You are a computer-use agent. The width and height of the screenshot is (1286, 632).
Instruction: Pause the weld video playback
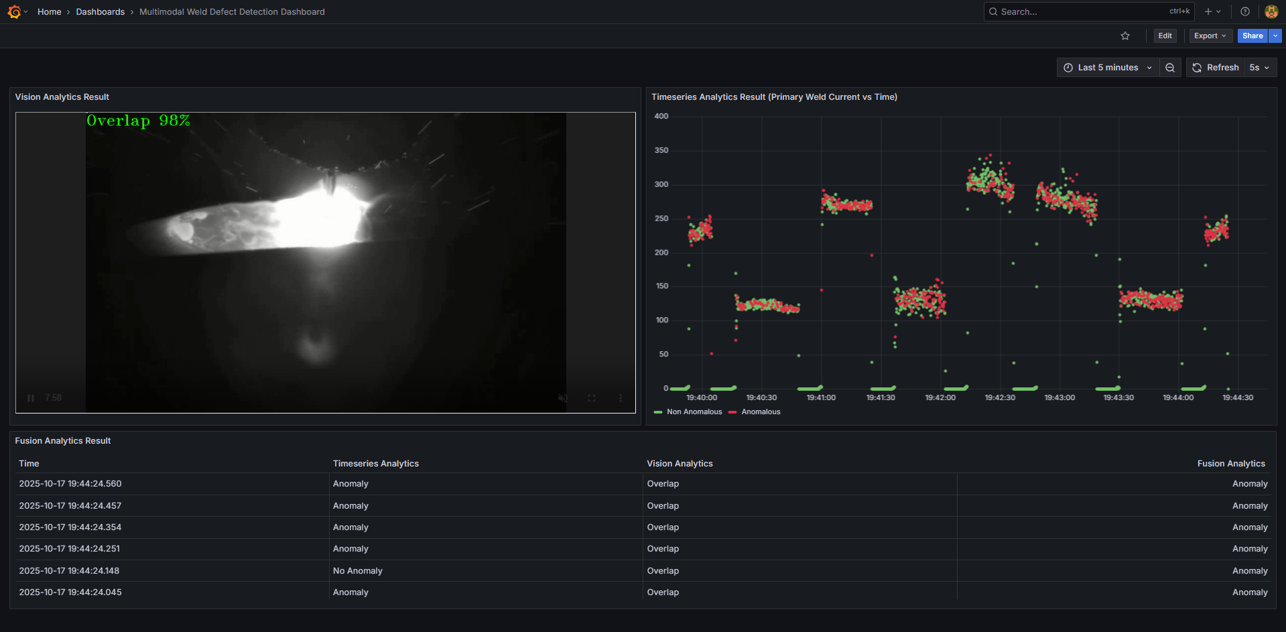[30, 397]
